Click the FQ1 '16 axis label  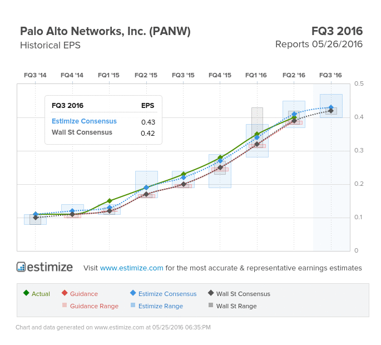click(256, 75)
